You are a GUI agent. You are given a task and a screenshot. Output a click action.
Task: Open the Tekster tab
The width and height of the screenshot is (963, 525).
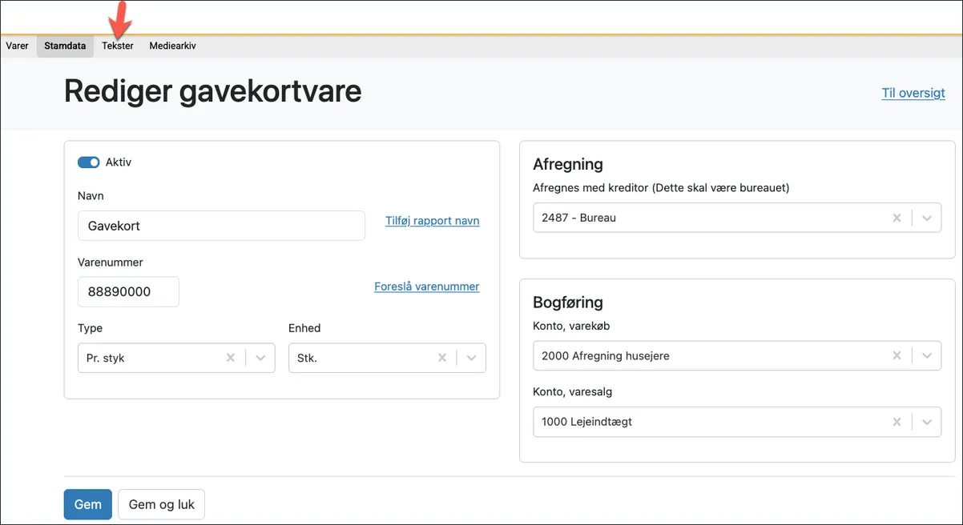pyautogui.click(x=117, y=46)
